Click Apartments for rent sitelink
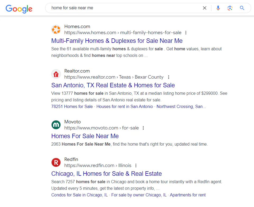Screen dimensions: 254x207 click(x=188, y=195)
